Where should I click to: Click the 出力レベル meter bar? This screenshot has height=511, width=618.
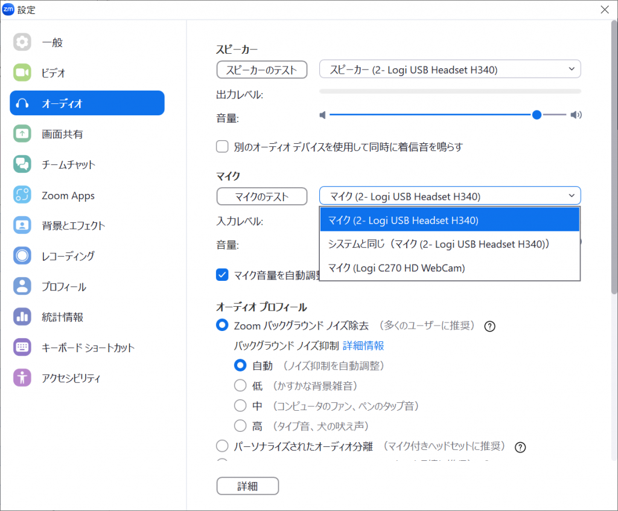[450, 92]
